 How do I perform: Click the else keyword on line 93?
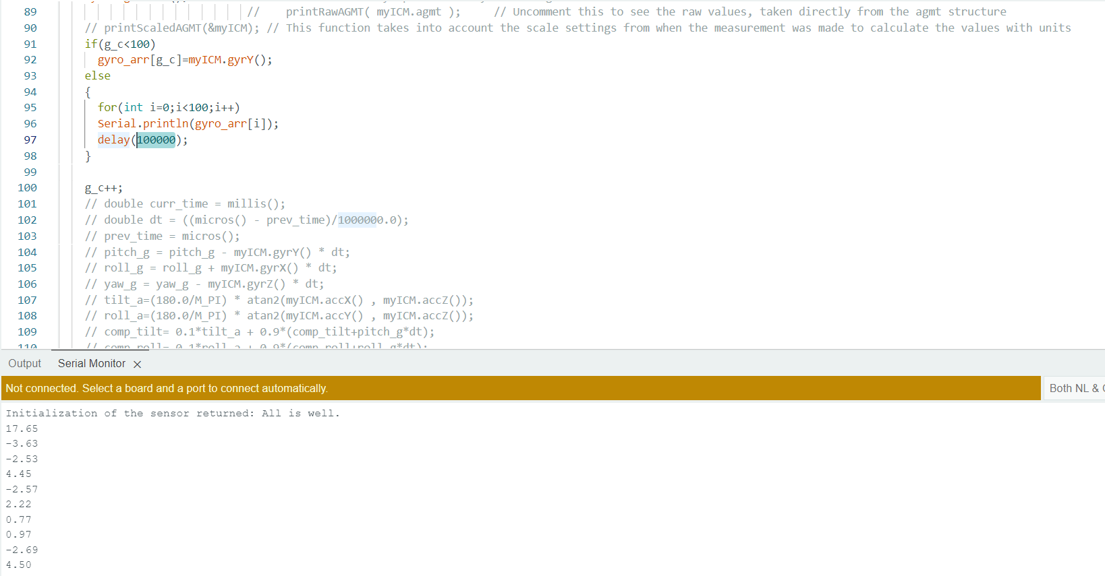(x=98, y=76)
